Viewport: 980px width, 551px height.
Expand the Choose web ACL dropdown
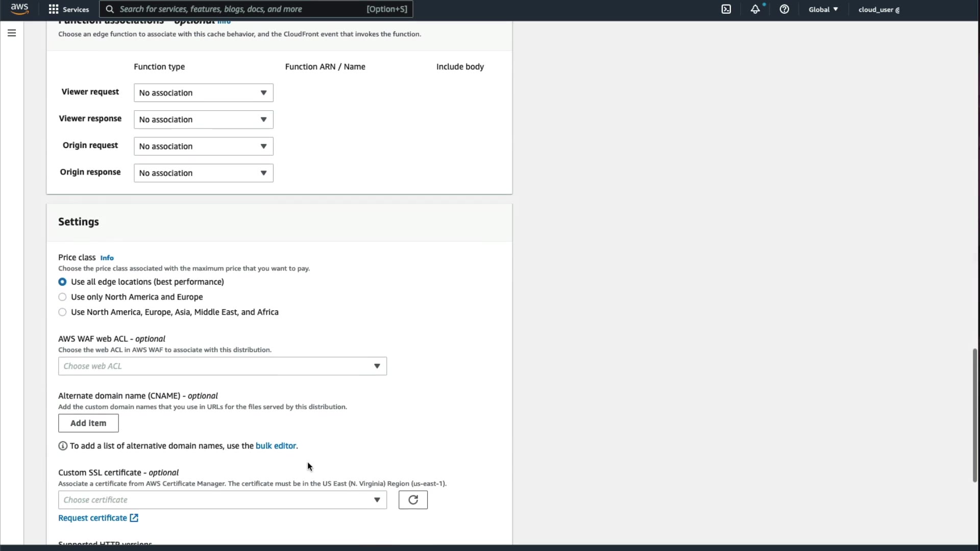coord(222,366)
